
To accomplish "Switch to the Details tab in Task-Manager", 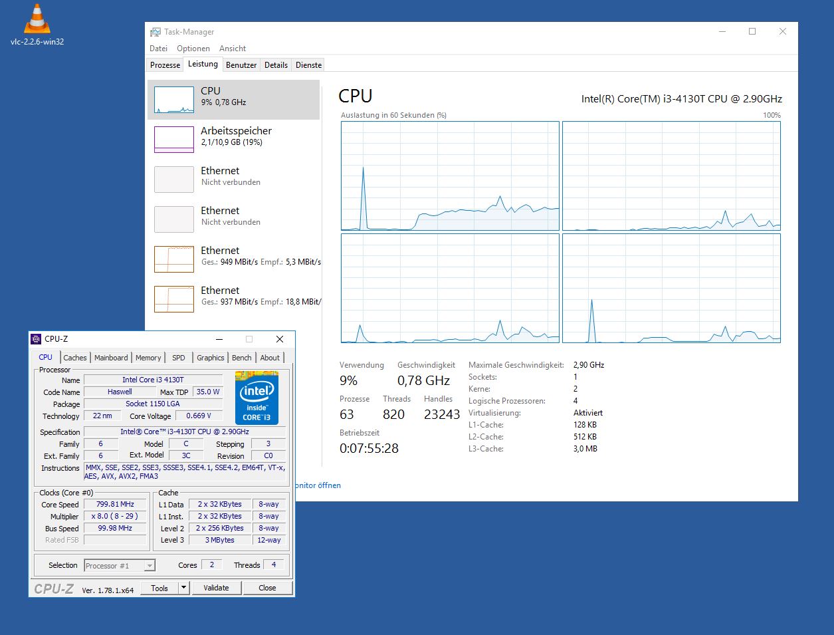I will 276,65.
